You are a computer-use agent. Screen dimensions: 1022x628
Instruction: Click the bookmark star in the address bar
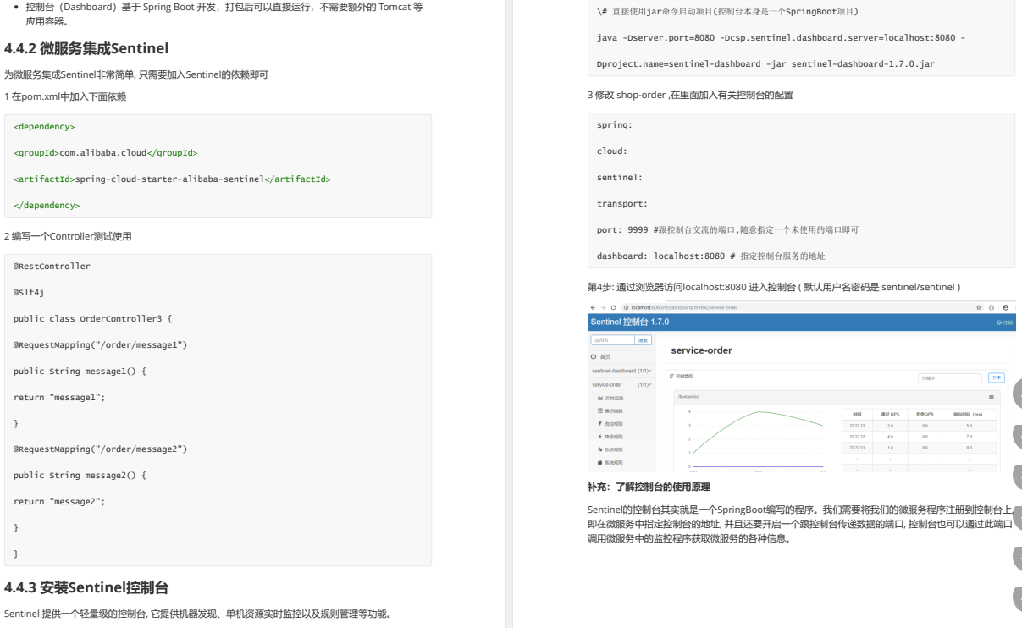coord(978,307)
